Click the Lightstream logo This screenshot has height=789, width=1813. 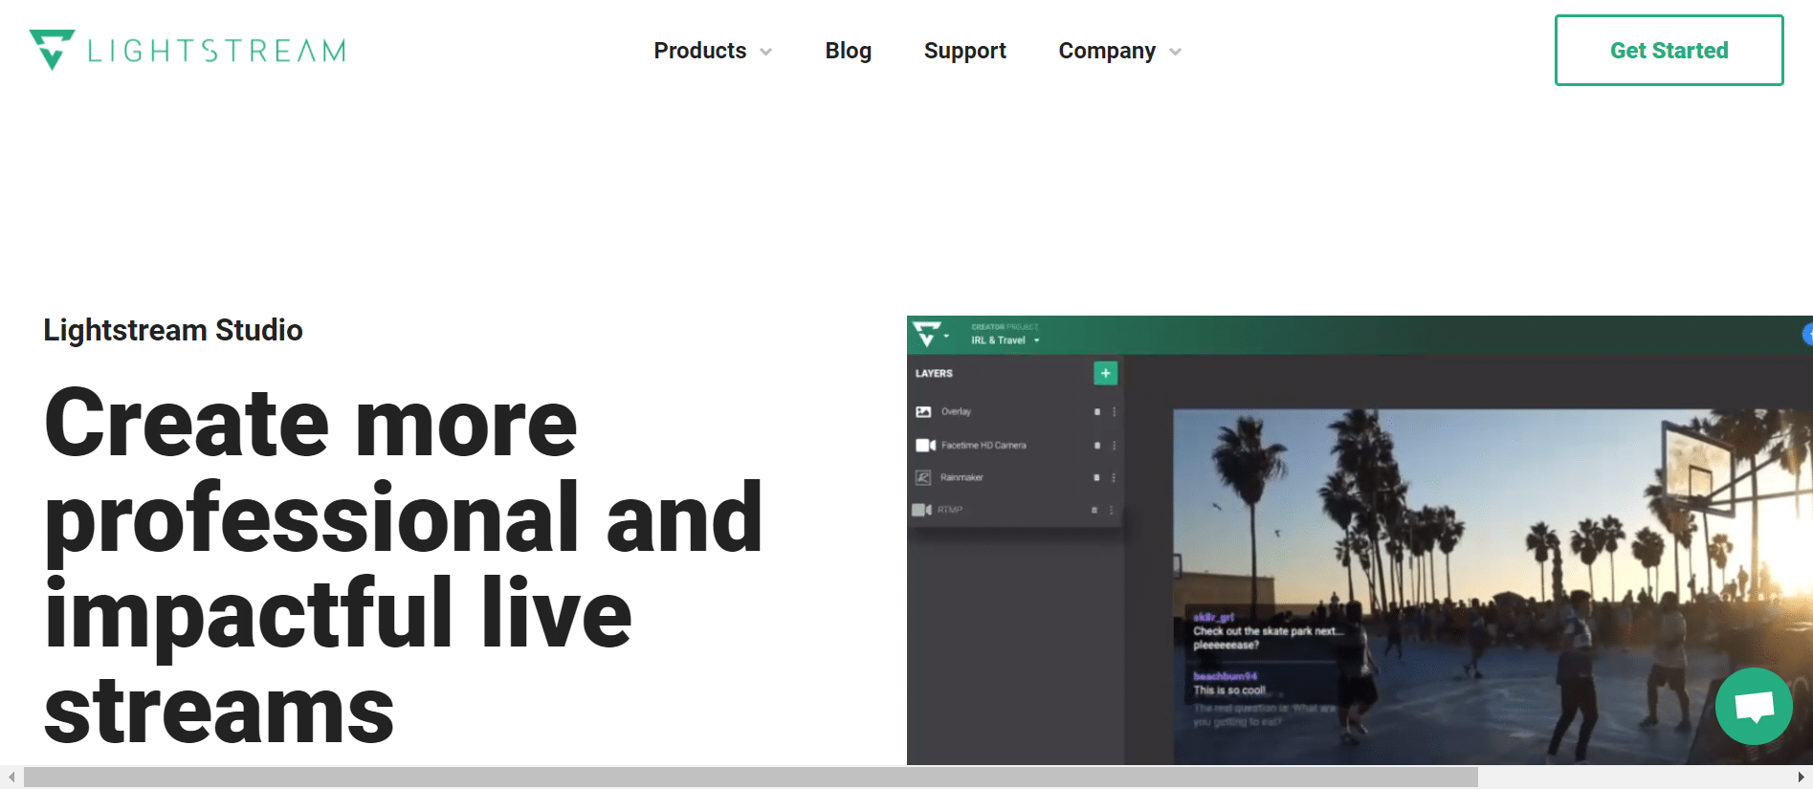[x=188, y=50]
